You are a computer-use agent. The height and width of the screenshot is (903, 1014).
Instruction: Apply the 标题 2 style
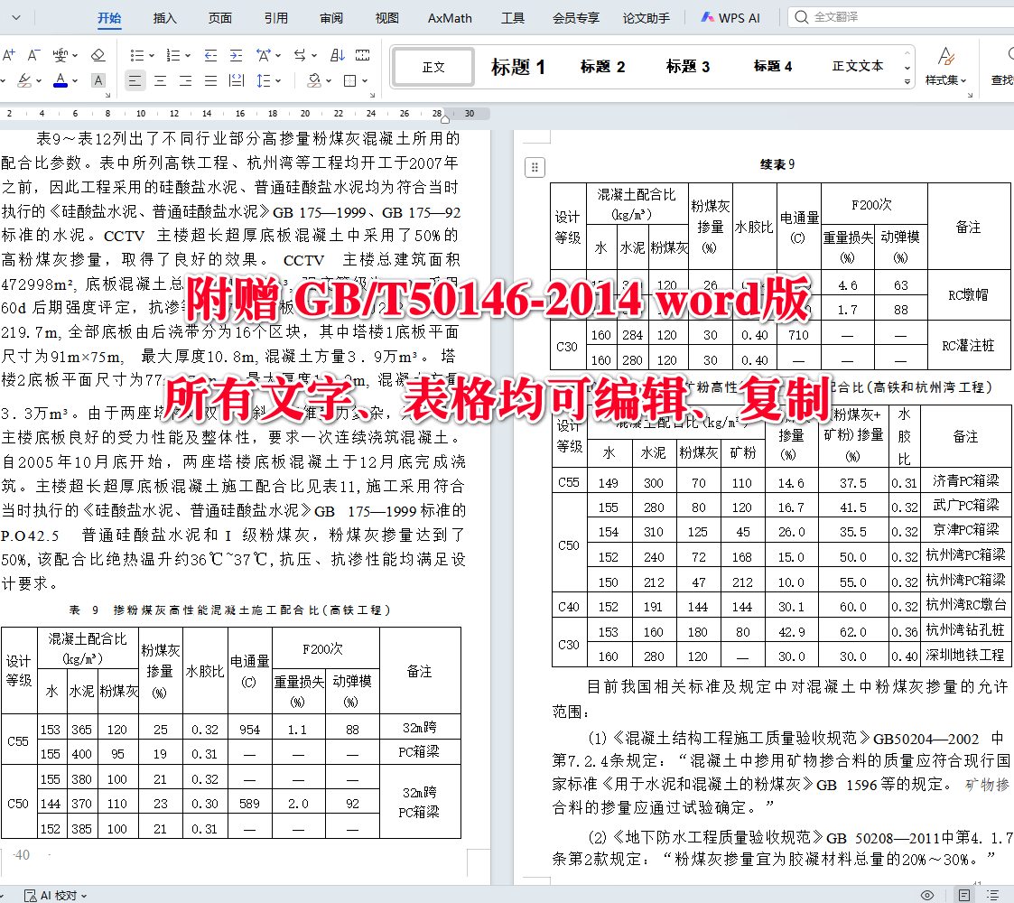(x=602, y=67)
